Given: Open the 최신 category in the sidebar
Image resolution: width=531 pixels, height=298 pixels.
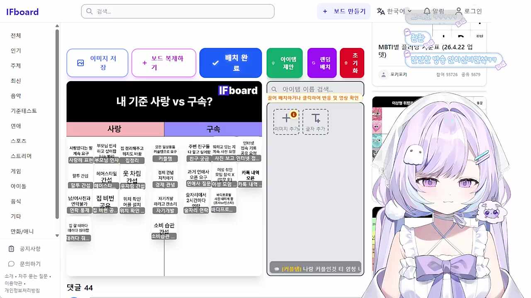Looking at the screenshot, I should pyautogui.click(x=16, y=81).
